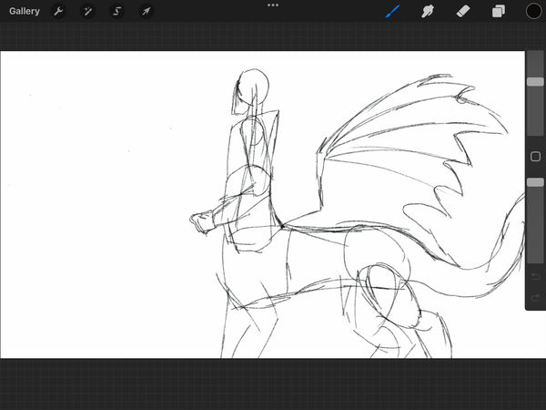Tap the square modify button in sidebar
Screen dimensions: 546x410
click(x=535, y=157)
